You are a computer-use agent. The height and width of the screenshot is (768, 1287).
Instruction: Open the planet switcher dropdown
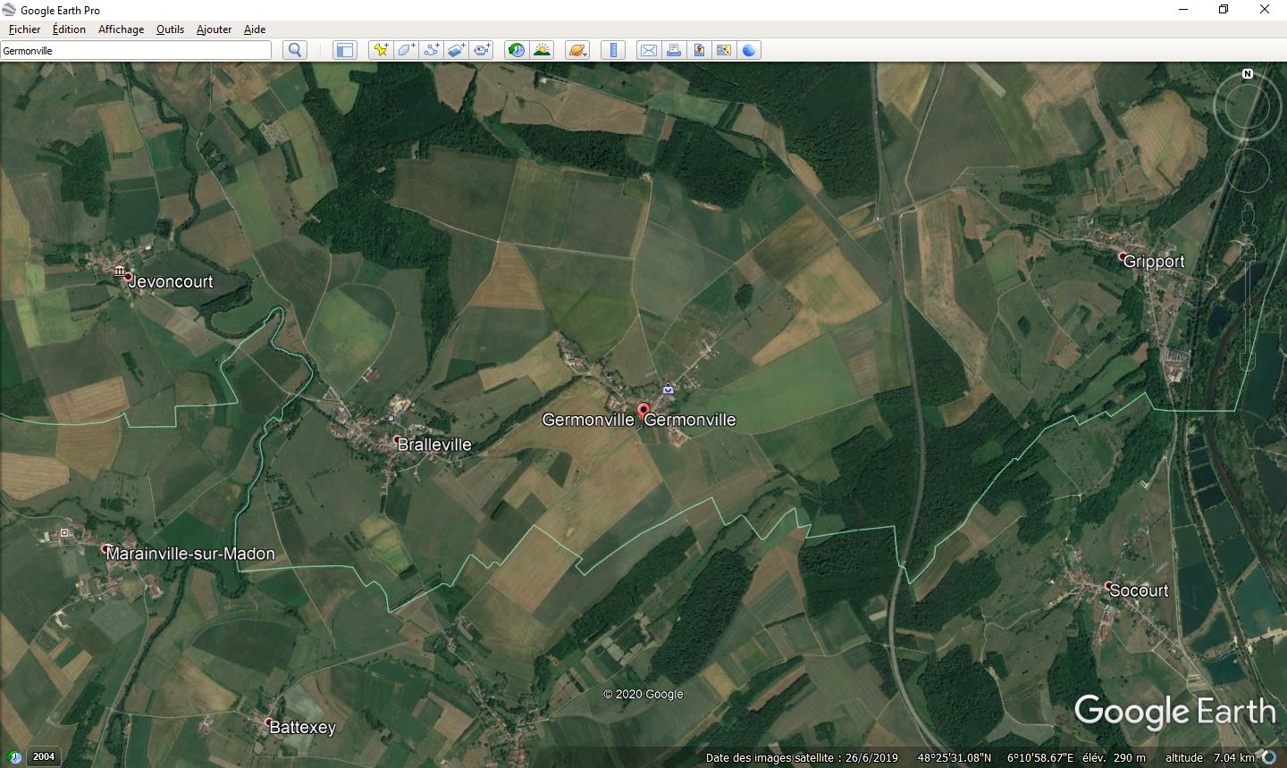click(x=577, y=50)
